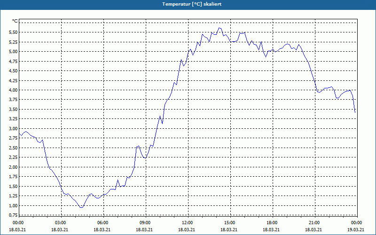
Task: Click the curve's highest peak after 14:00
Action: coord(219,28)
